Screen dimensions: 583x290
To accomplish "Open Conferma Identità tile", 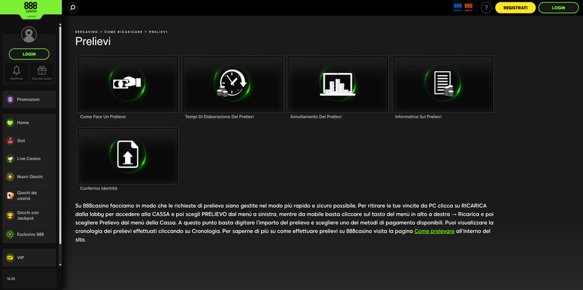I will pyautogui.click(x=128, y=156).
